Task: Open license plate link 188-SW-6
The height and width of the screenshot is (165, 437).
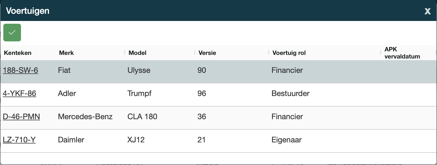Action: click(x=20, y=70)
